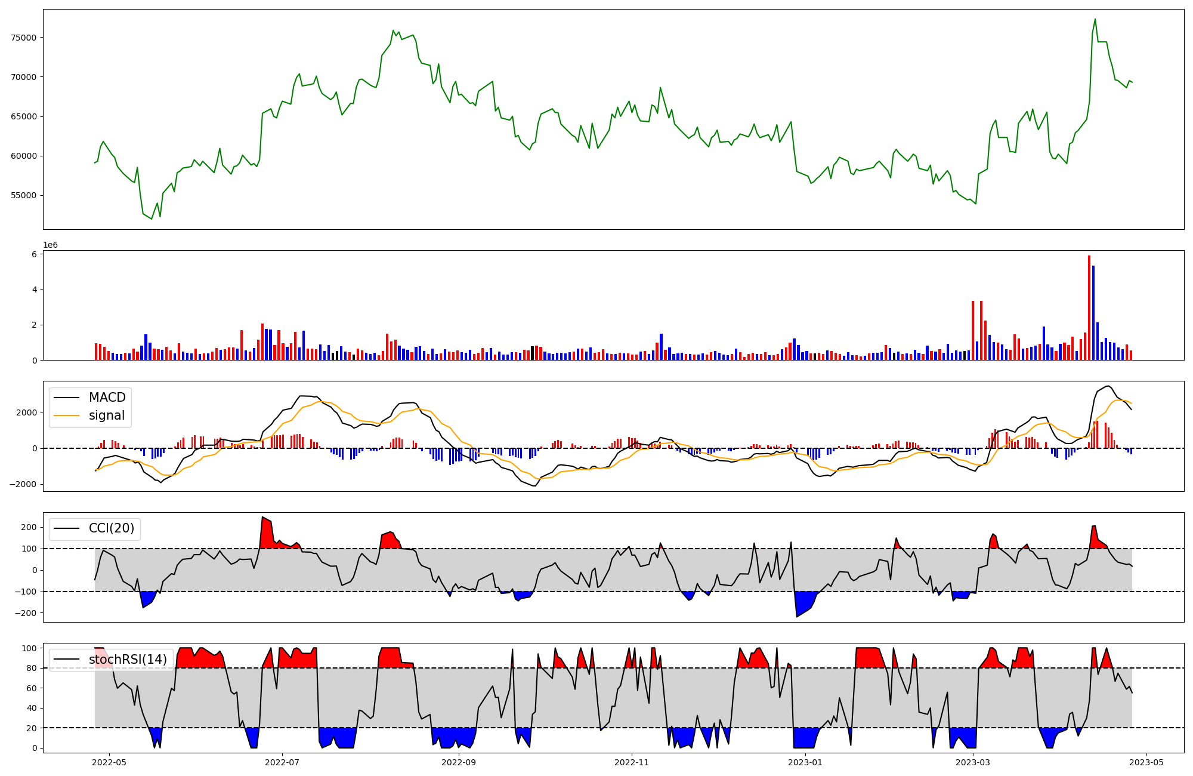
Task: Click the 2022-09 x-axis date label
Action: coord(459,762)
